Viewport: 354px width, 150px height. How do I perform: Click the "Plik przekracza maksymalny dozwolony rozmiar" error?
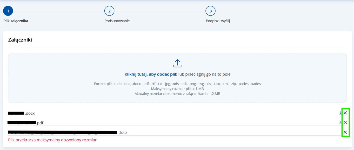52,140
